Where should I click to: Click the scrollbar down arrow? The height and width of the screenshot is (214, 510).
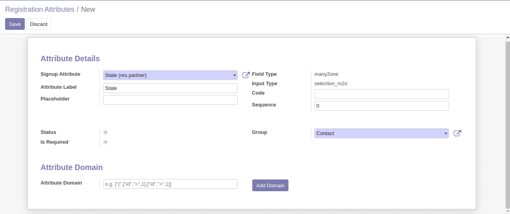pyautogui.click(x=507, y=211)
